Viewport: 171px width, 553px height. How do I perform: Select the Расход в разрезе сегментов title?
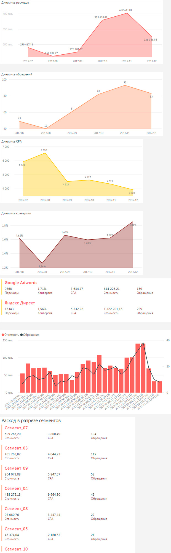pyautogui.click(x=31, y=421)
